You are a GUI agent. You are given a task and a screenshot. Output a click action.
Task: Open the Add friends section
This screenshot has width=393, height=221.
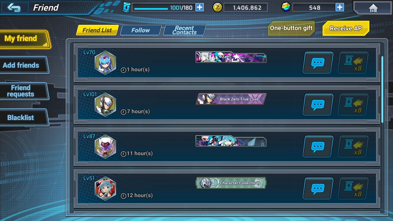(x=23, y=65)
